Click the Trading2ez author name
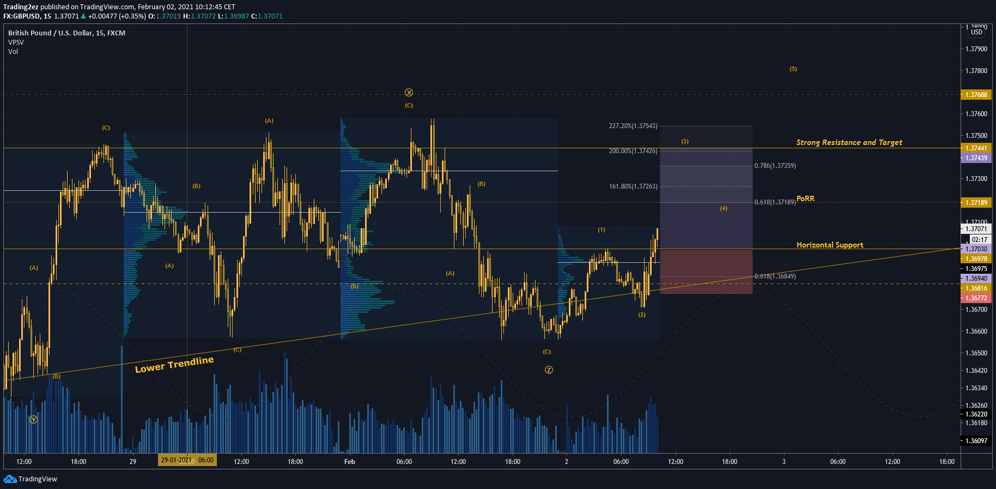996x489 pixels. pyautogui.click(x=21, y=7)
